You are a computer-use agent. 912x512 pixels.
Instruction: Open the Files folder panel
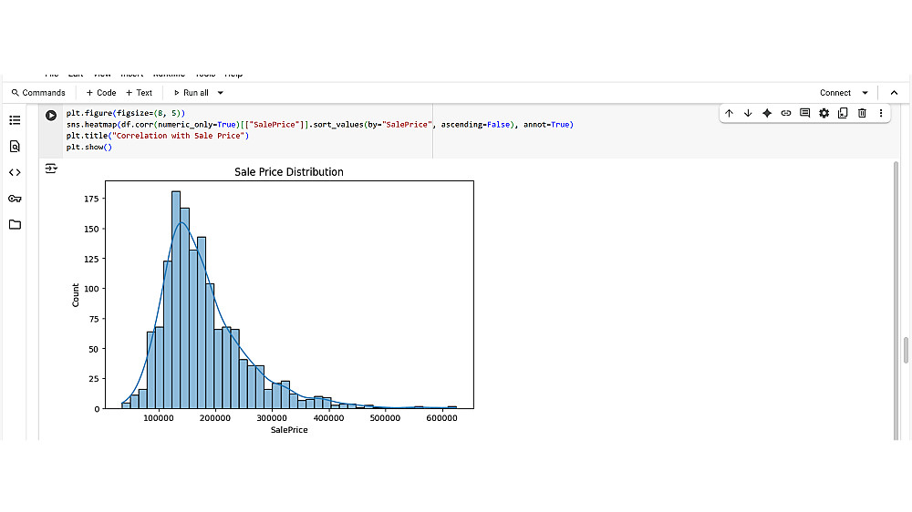(x=15, y=224)
